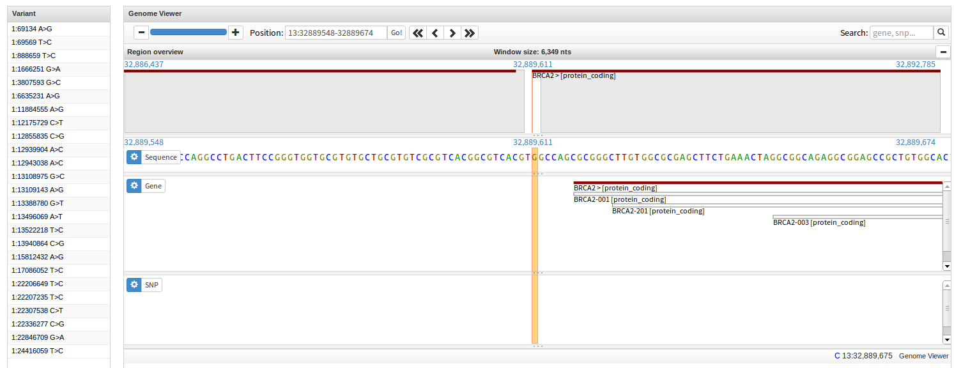Click region overview end 32,892,785

tap(916, 65)
